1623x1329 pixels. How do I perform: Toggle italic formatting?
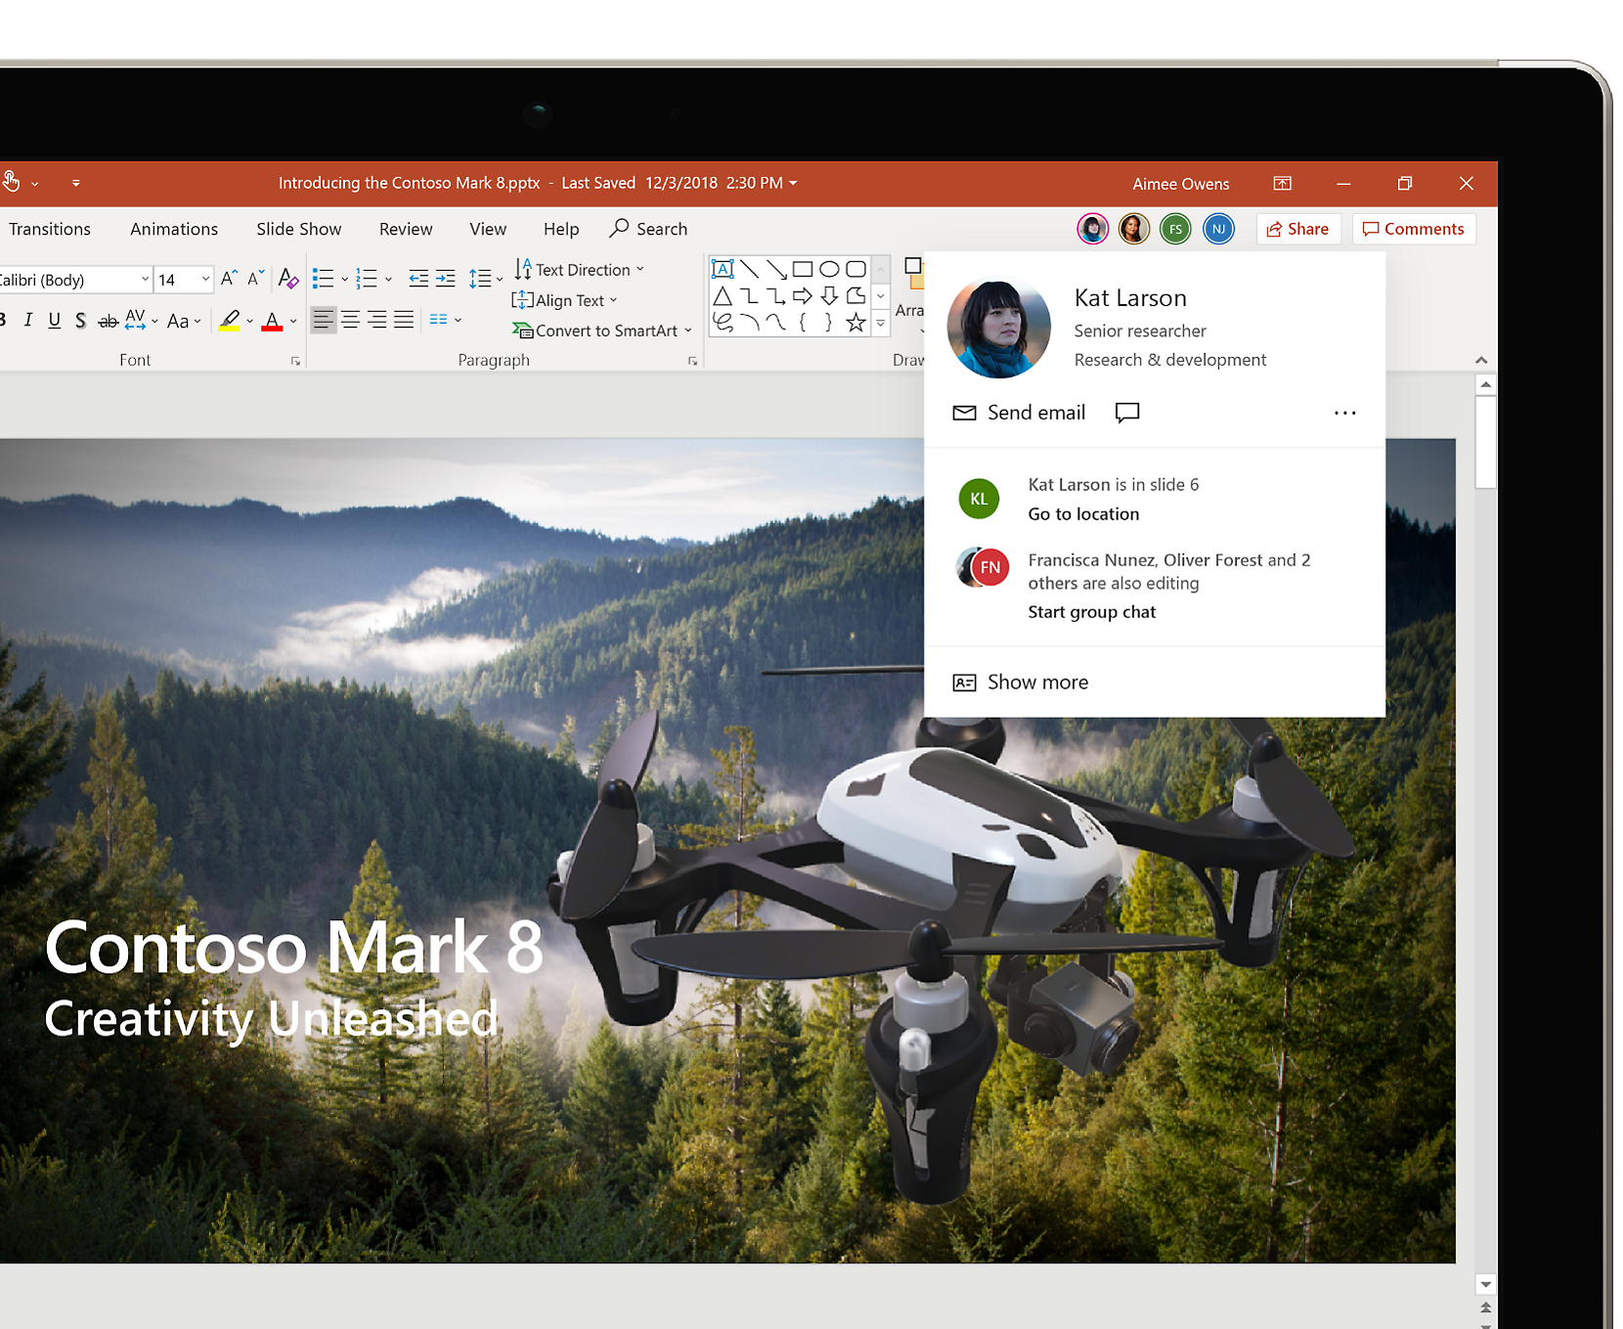(28, 320)
